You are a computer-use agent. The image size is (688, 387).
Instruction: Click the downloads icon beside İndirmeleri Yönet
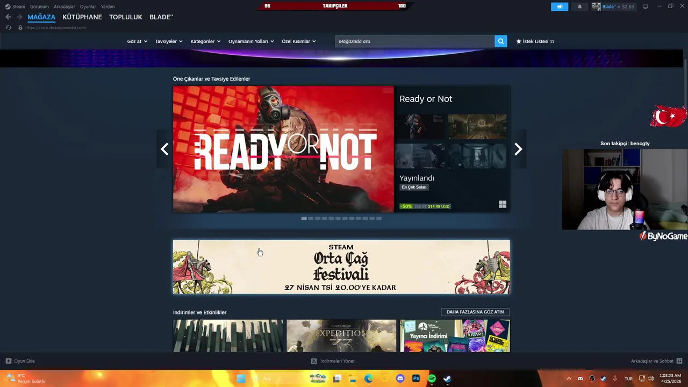click(314, 361)
